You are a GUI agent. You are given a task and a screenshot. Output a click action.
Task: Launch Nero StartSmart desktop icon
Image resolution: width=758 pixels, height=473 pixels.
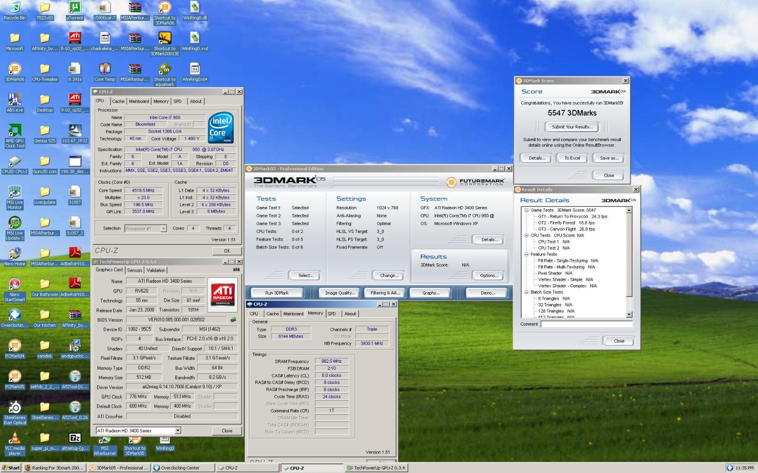(x=15, y=290)
